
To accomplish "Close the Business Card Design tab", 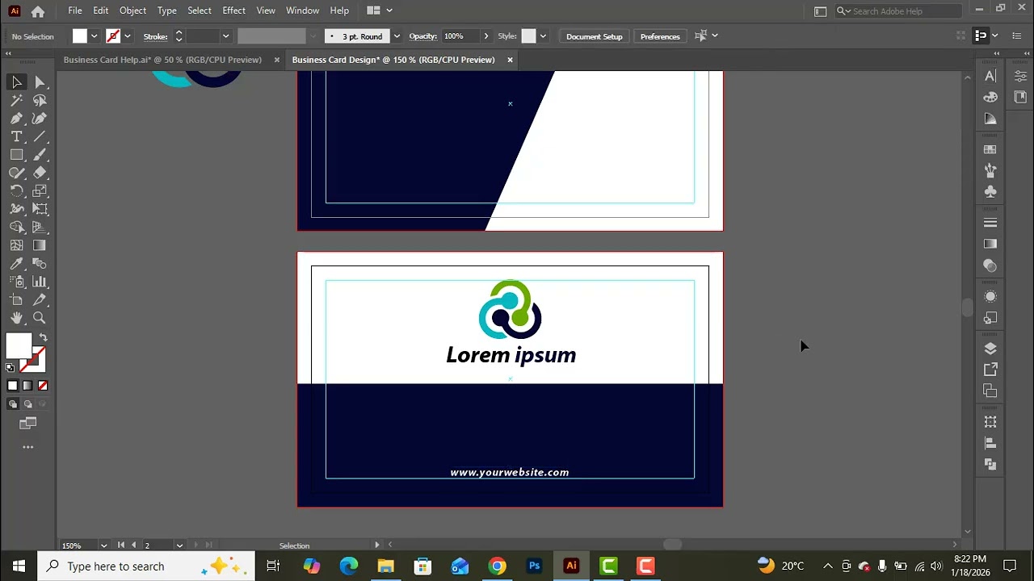I will [x=510, y=60].
